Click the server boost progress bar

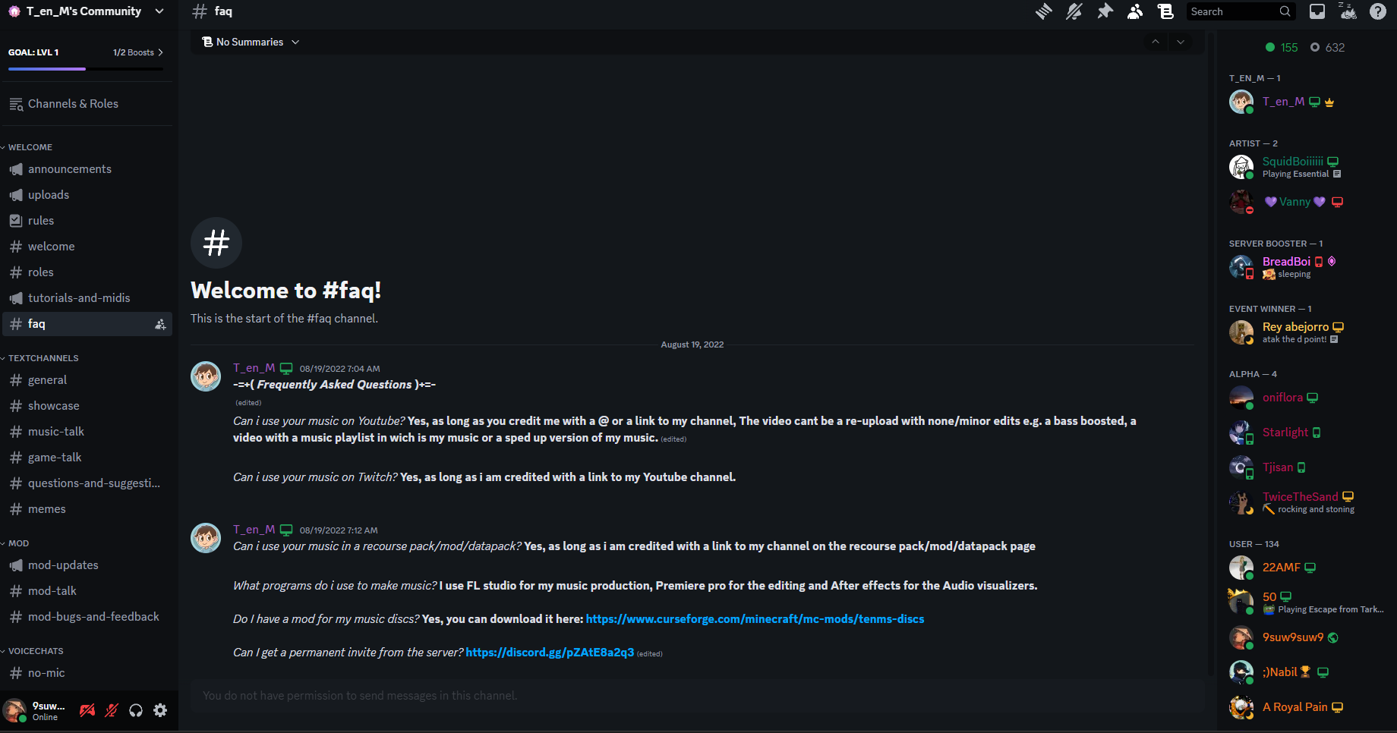86,69
